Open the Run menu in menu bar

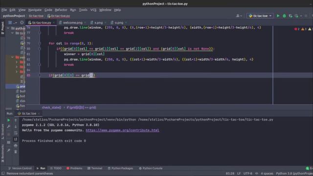73,10
